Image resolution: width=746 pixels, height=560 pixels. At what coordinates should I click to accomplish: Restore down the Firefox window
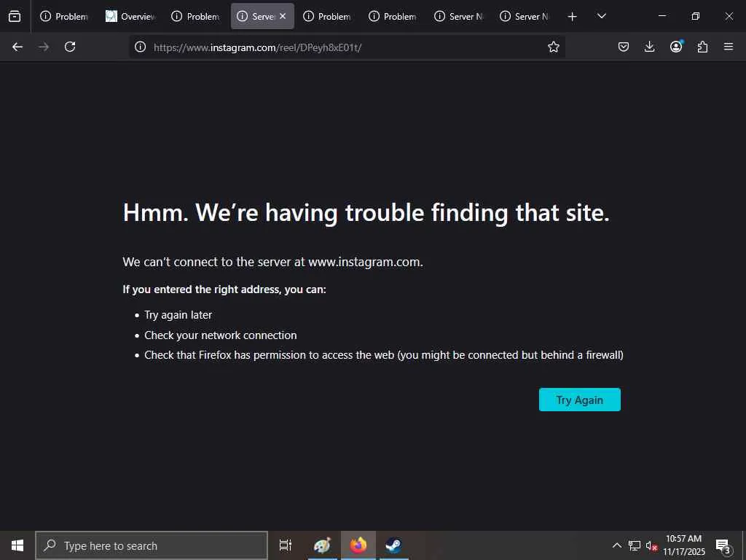point(696,16)
